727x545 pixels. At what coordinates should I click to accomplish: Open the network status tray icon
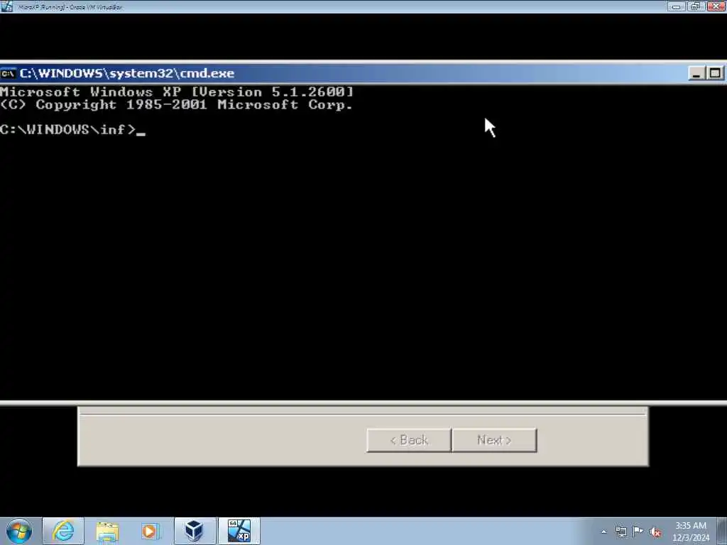coord(621,532)
